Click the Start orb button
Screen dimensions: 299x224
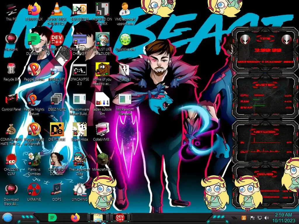point(7,218)
